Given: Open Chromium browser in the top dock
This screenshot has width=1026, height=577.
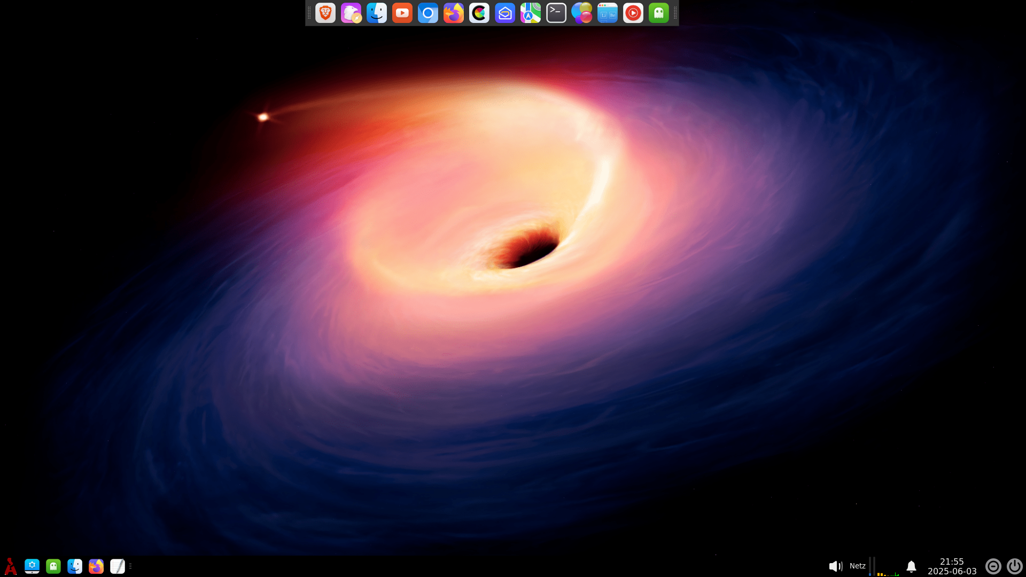Looking at the screenshot, I should click(428, 13).
